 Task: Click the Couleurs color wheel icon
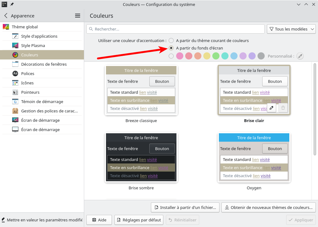15,55
